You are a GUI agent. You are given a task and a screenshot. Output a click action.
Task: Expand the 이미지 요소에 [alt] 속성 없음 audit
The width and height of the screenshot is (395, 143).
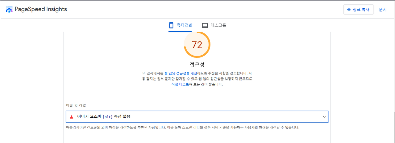[197, 117]
